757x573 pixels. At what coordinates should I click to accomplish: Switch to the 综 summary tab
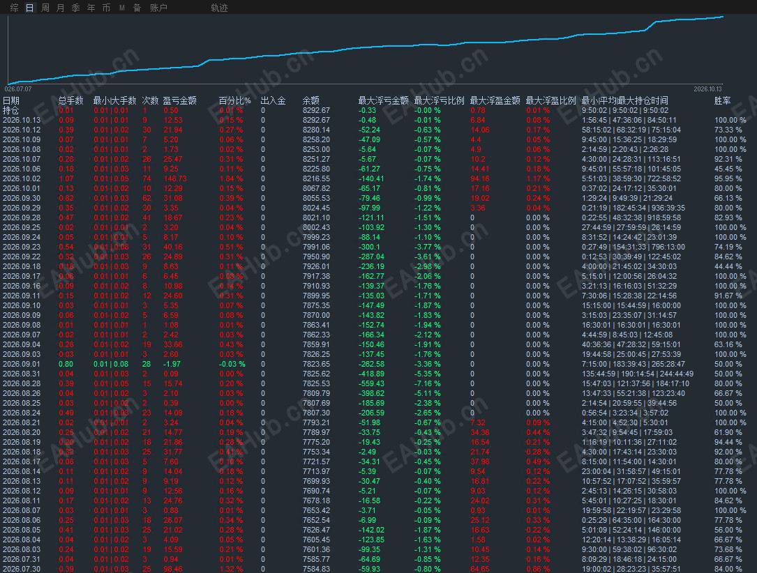(14, 8)
